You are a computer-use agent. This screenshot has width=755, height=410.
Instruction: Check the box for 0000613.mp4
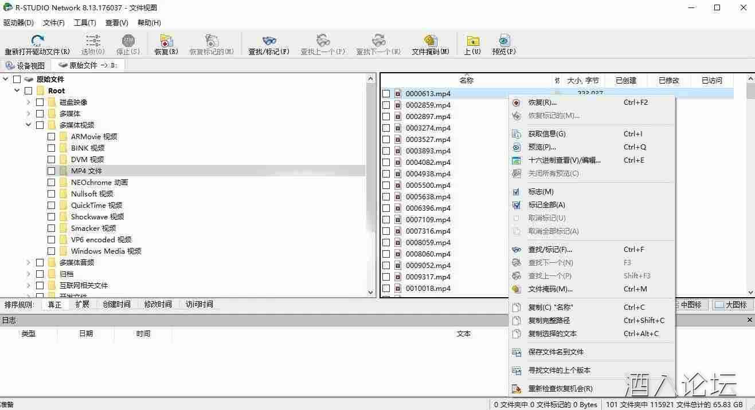click(x=386, y=93)
